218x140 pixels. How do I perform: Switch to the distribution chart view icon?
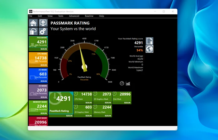pos(128,84)
